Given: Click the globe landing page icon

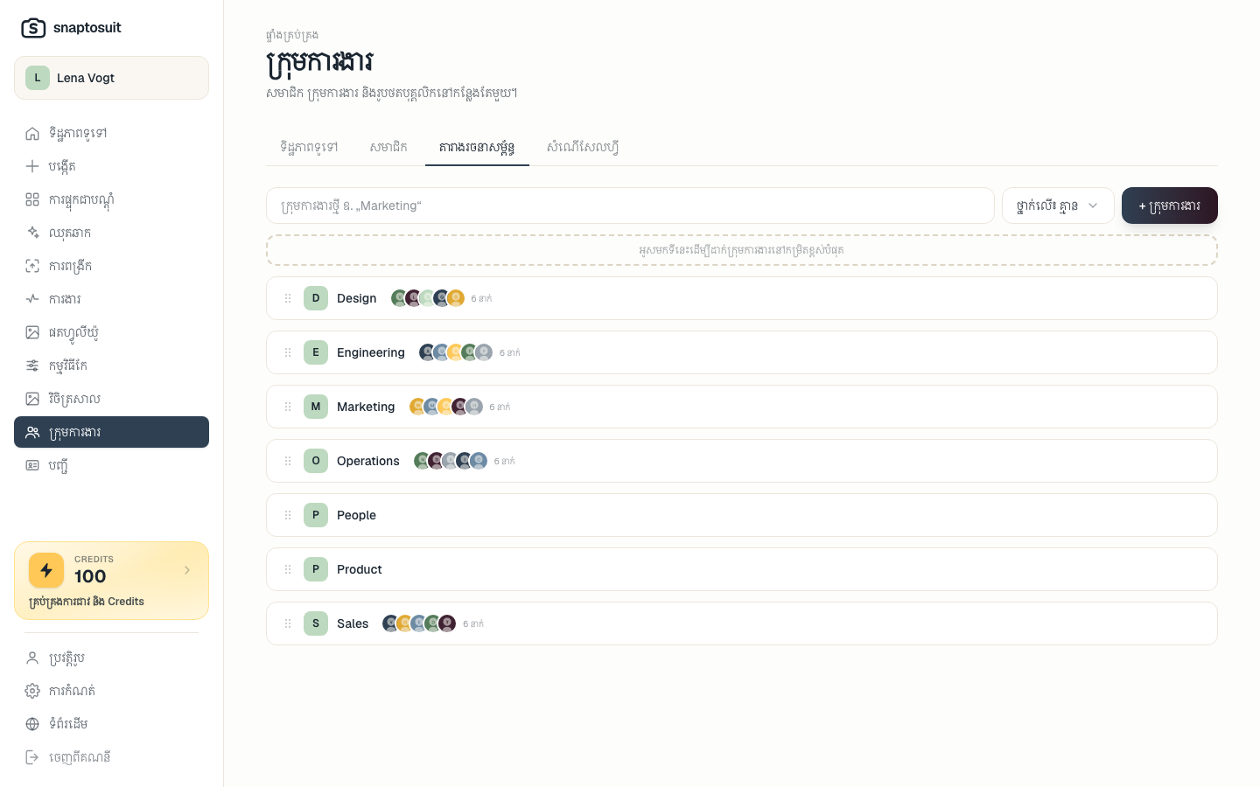Looking at the screenshot, I should [32, 724].
